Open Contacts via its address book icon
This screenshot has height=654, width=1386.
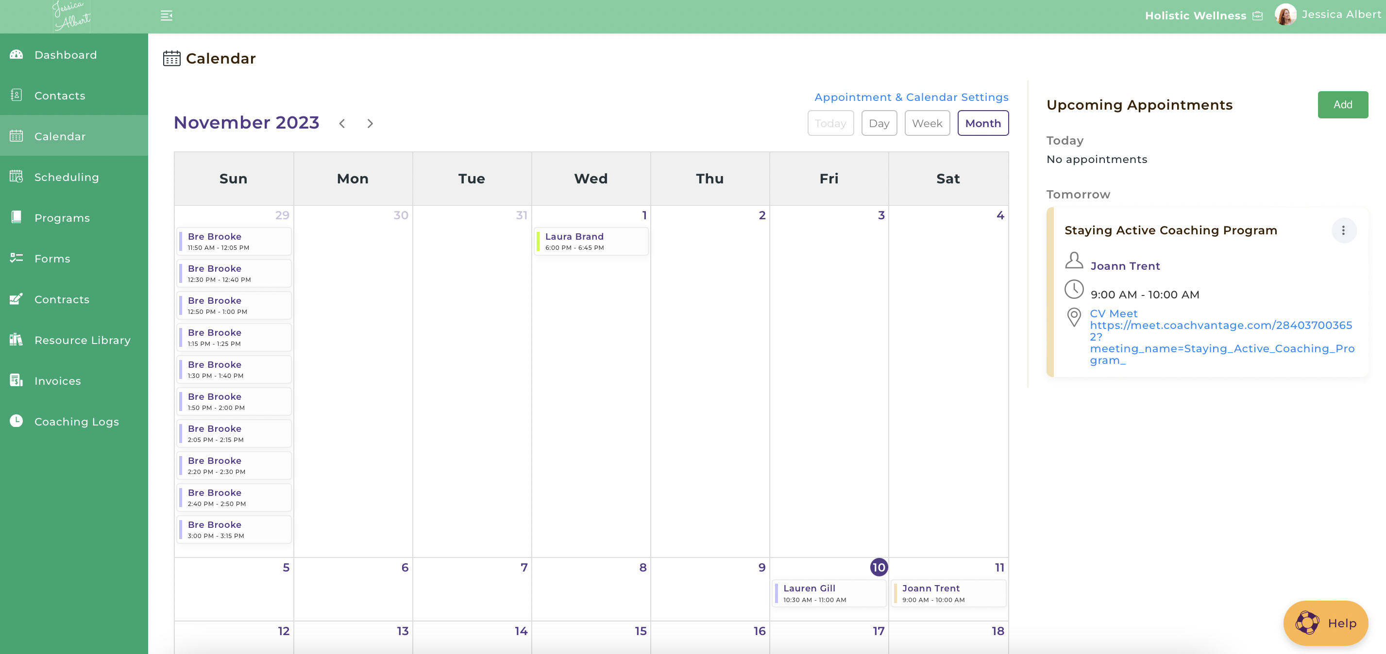[17, 95]
